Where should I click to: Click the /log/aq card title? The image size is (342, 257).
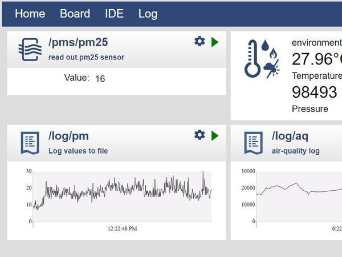click(291, 136)
